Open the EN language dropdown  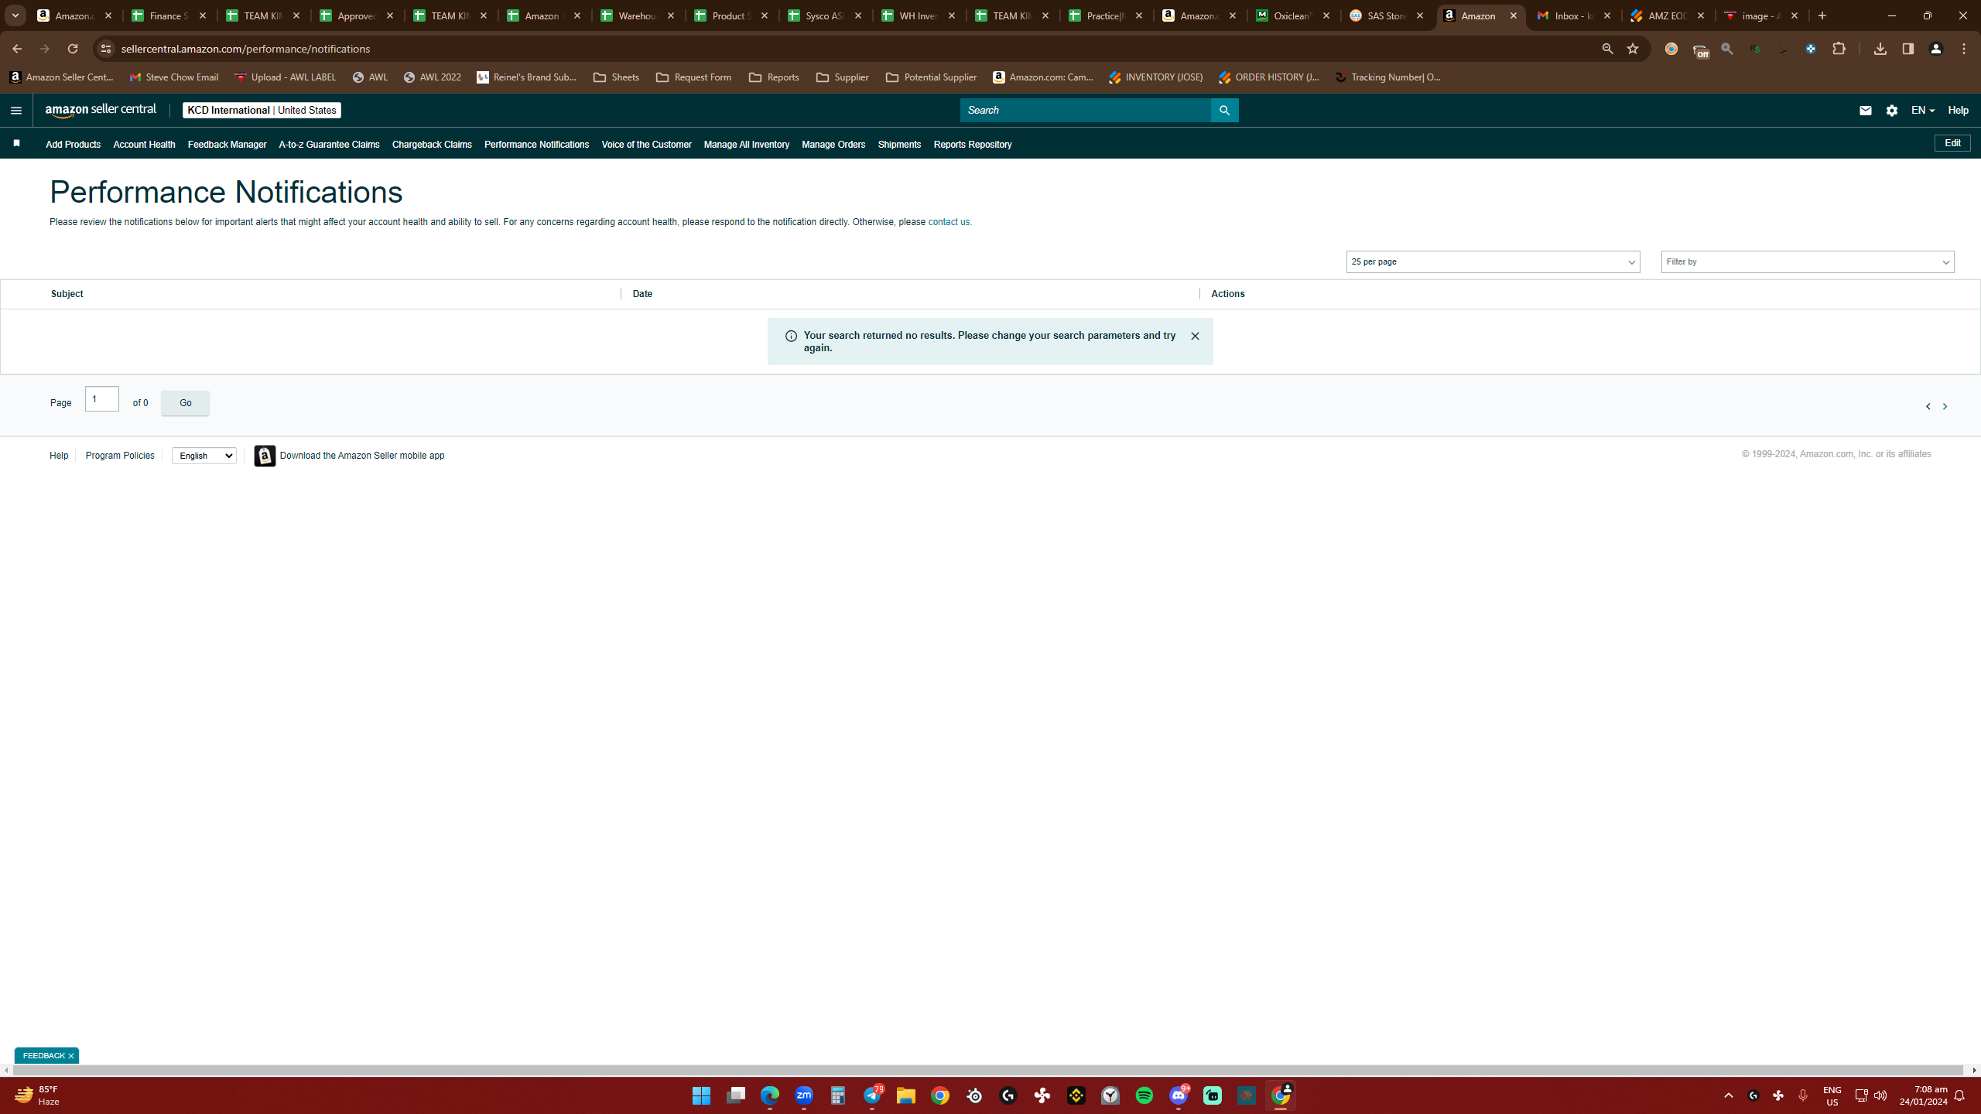pos(1923,111)
